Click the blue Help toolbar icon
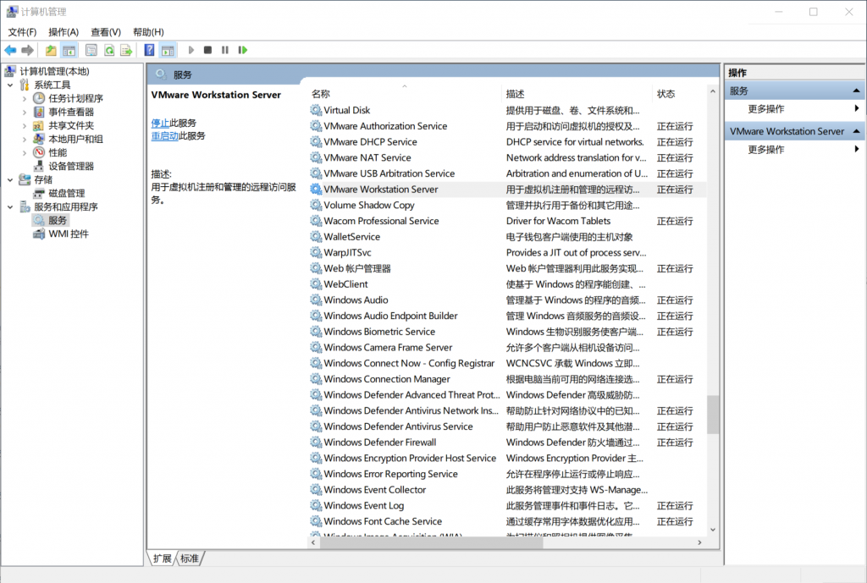The width and height of the screenshot is (867, 583). tap(149, 51)
